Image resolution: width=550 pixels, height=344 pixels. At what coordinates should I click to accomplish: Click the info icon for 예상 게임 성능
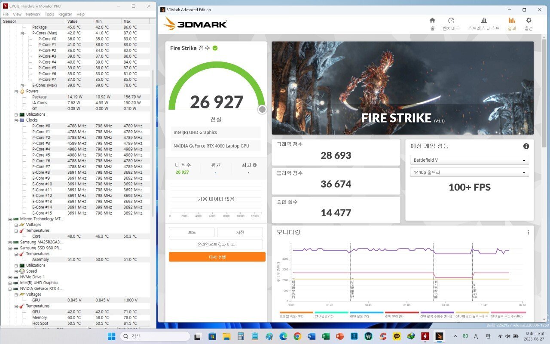coord(526,146)
